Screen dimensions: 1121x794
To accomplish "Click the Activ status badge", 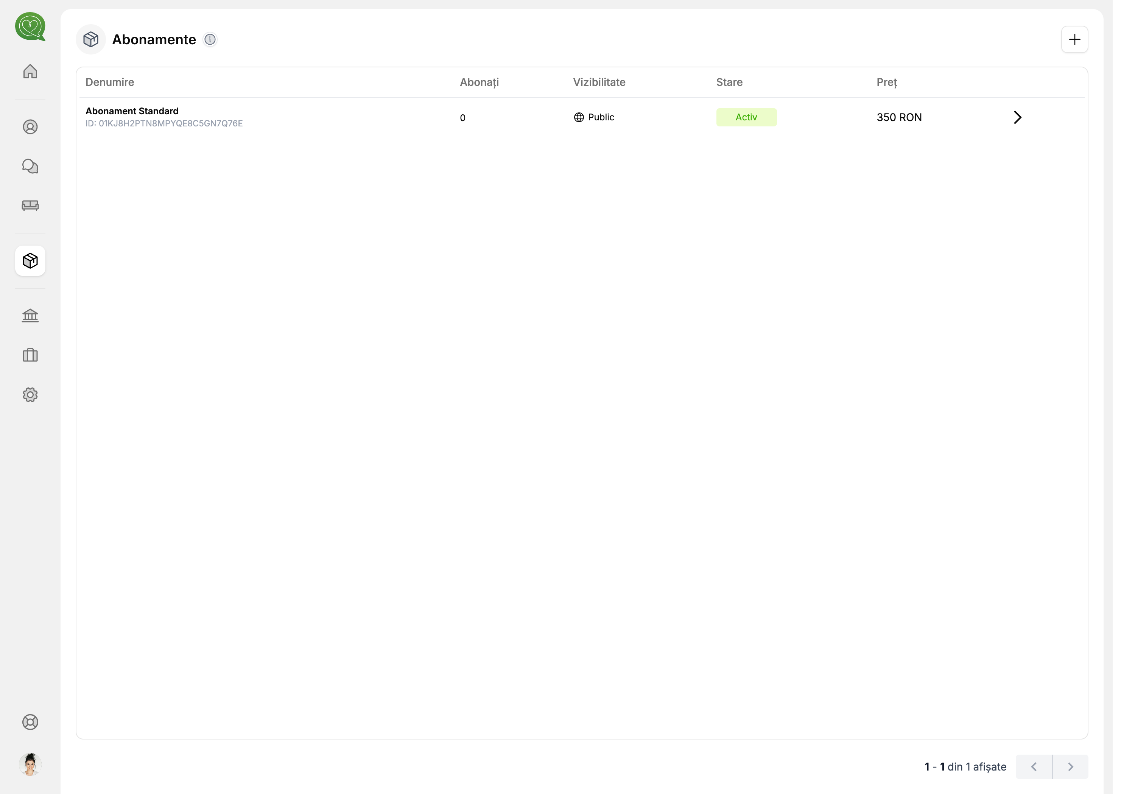I will coord(746,117).
